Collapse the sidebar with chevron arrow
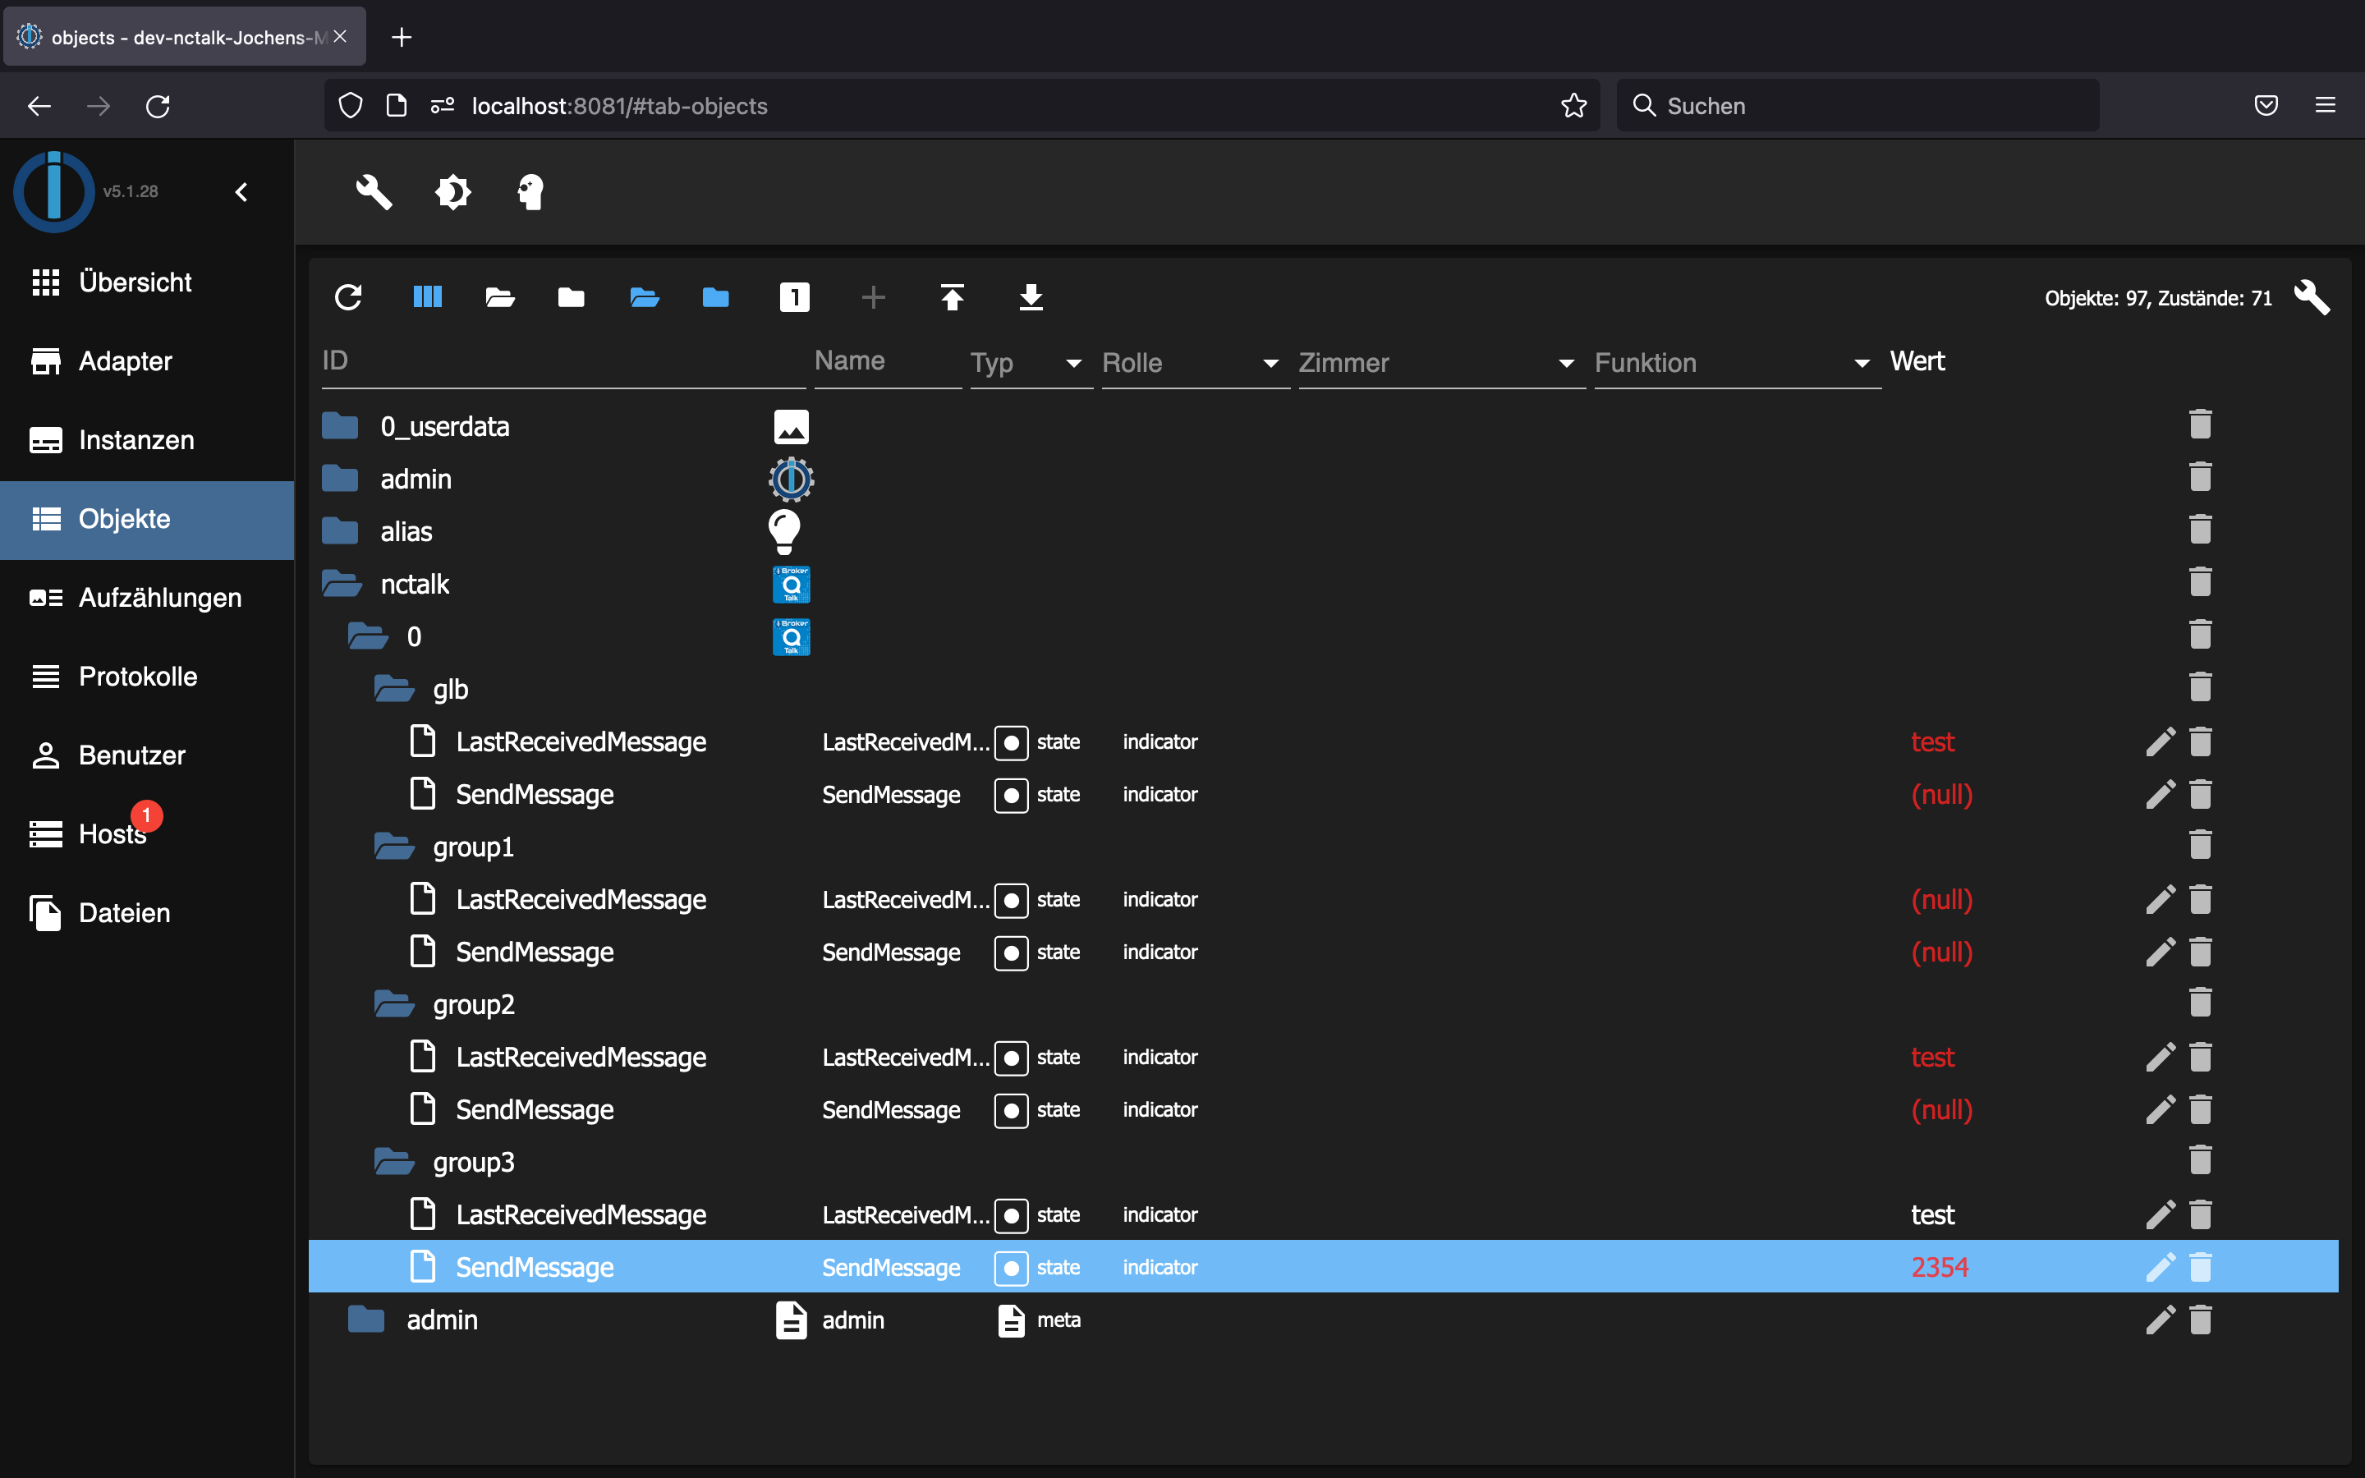 pyautogui.click(x=241, y=191)
